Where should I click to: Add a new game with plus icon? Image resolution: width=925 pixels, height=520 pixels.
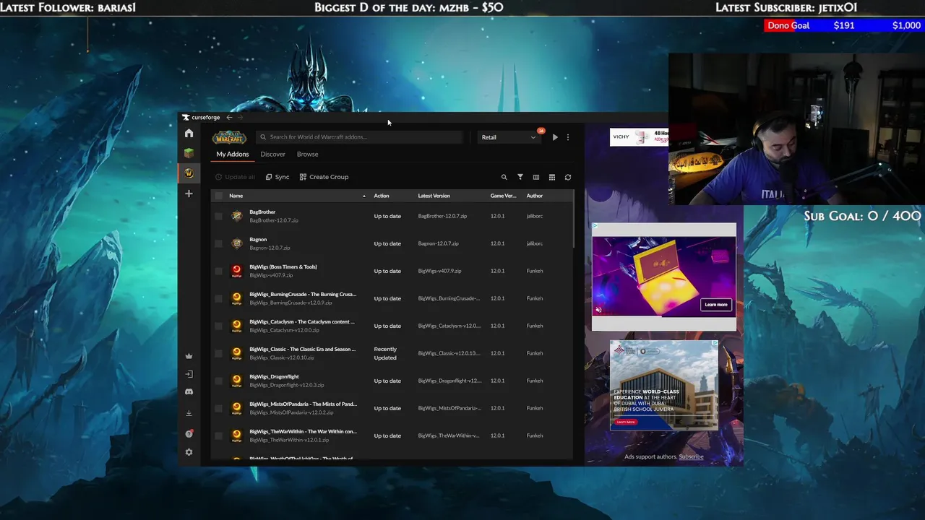(x=189, y=194)
